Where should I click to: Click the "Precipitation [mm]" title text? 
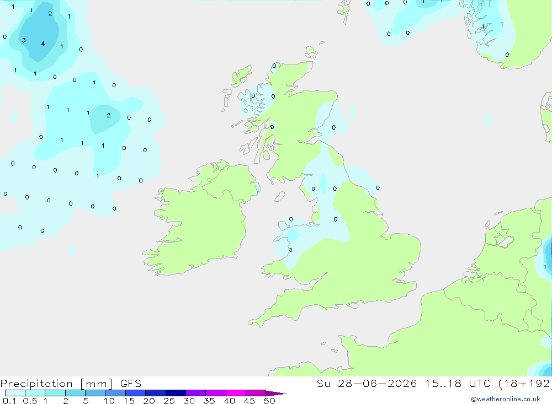coord(57,384)
